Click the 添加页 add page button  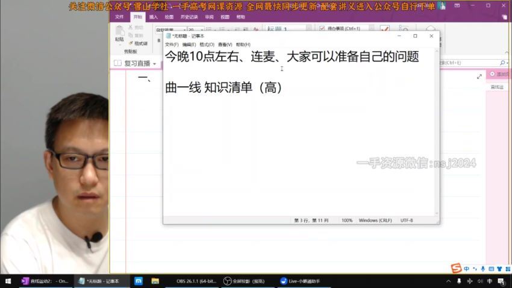tap(499, 74)
